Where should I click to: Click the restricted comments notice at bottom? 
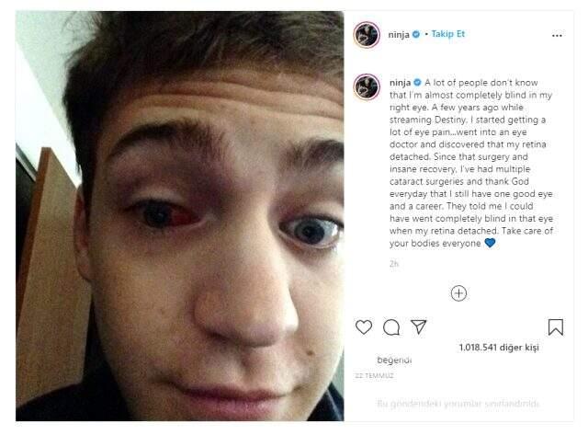click(x=458, y=404)
